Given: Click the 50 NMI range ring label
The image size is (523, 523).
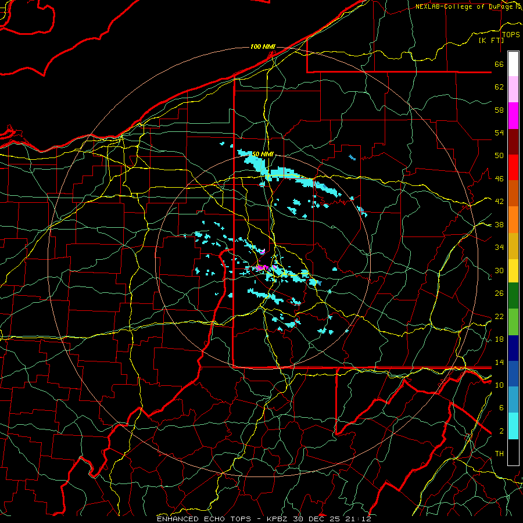Looking at the screenshot, I should pyautogui.click(x=263, y=154).
